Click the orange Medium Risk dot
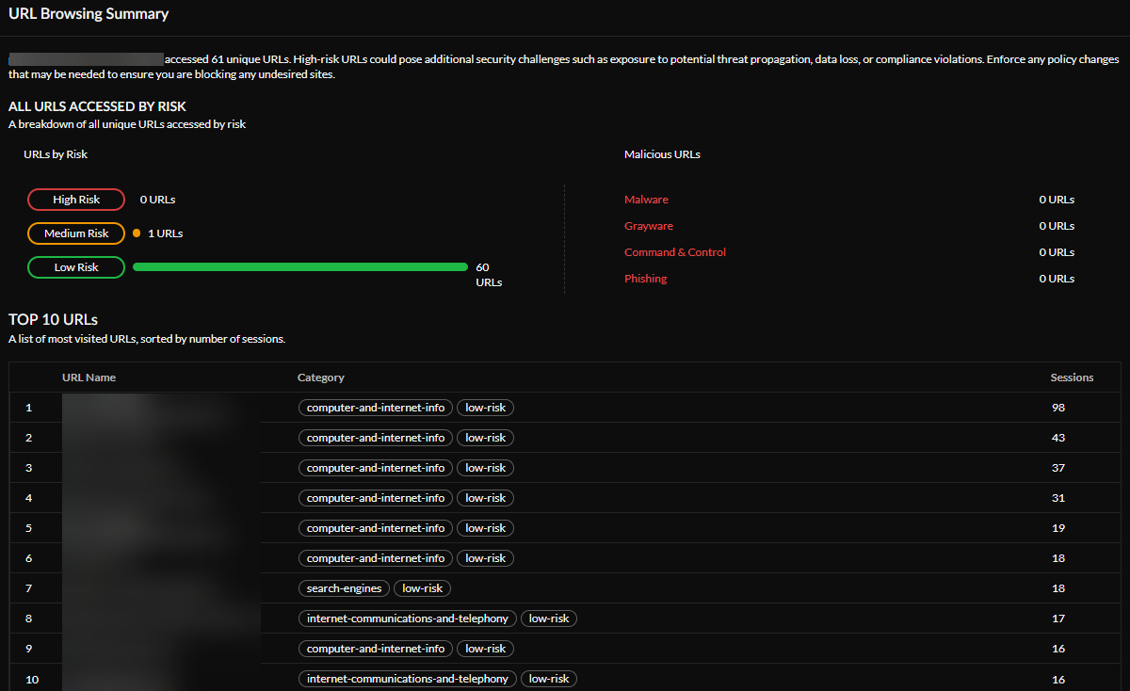Viewport: 1130px width, 691px height. click(x=137, y=233)
